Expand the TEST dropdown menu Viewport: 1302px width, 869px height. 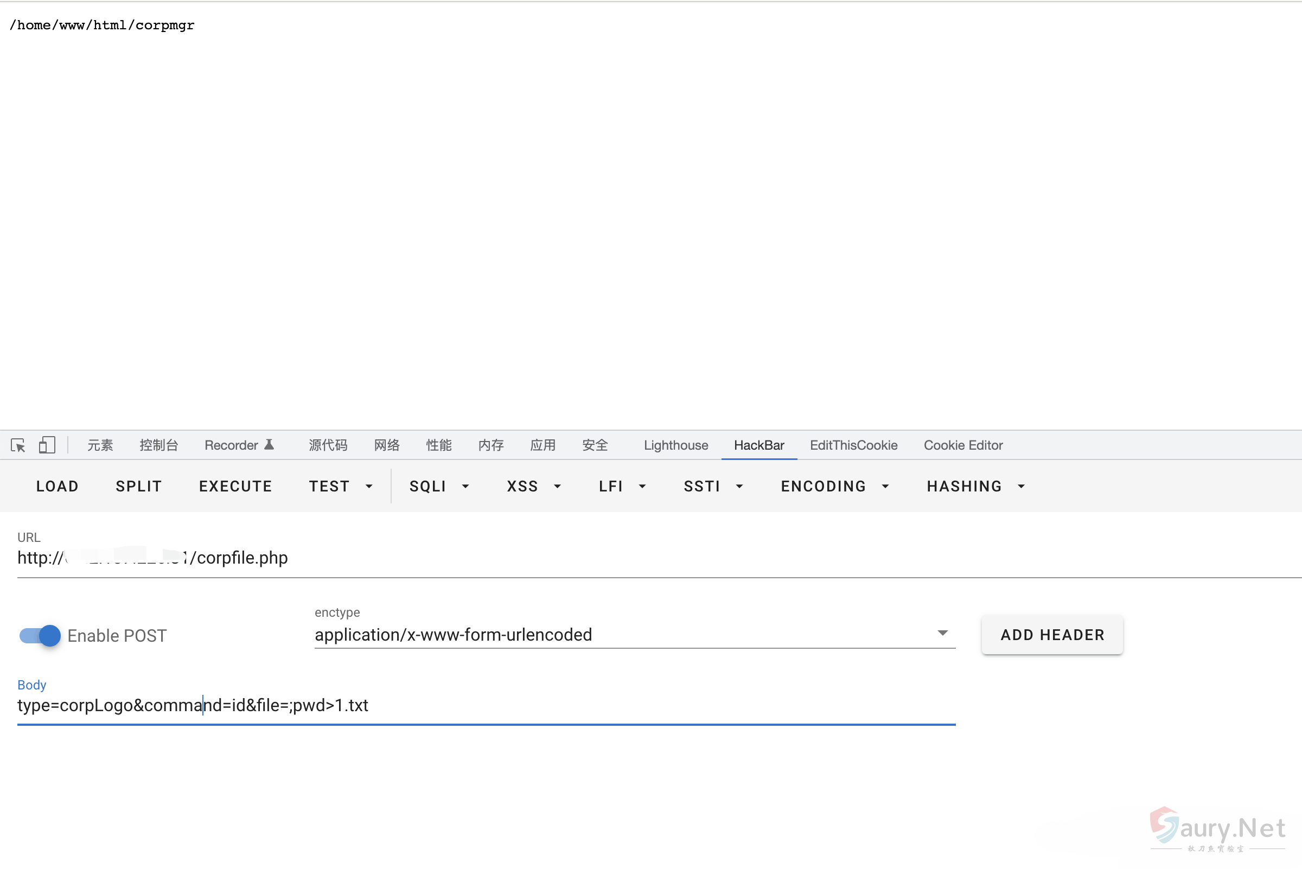pyautogui.click(x=340, y=486)
